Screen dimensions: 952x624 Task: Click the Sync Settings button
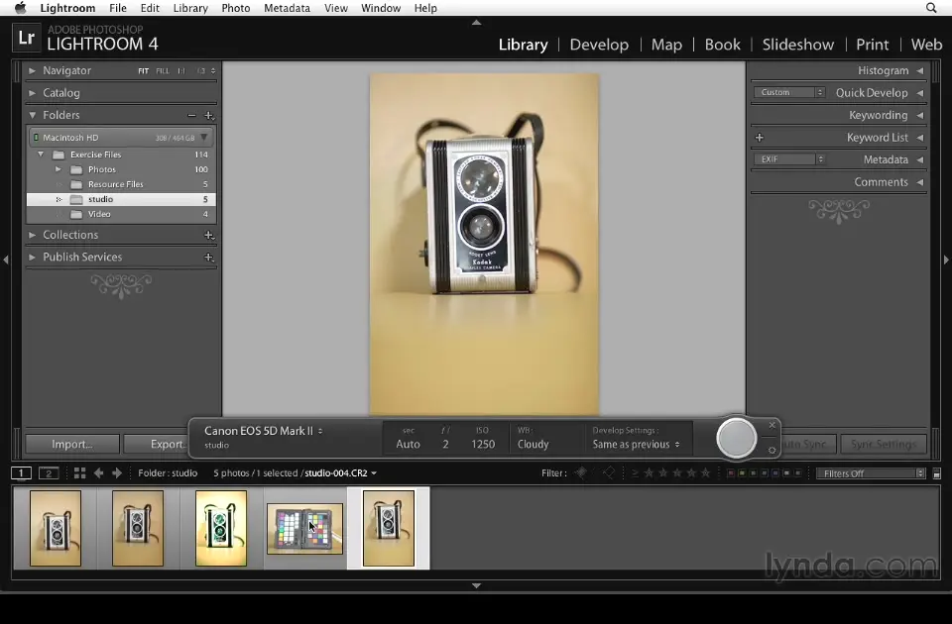[884, 444]
